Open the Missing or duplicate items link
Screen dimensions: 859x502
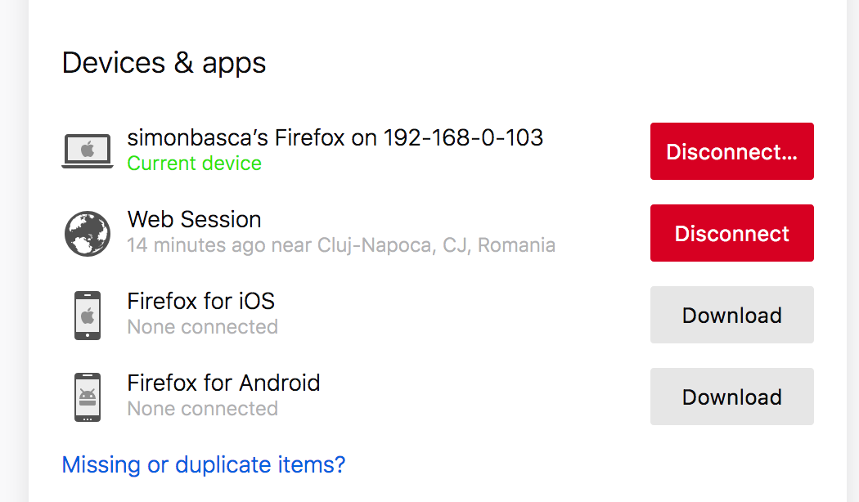click(x=204, y=464)
